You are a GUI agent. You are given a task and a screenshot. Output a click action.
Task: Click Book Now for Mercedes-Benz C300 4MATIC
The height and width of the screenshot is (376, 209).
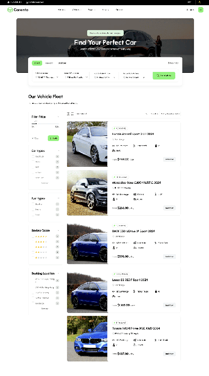[169, 208]
